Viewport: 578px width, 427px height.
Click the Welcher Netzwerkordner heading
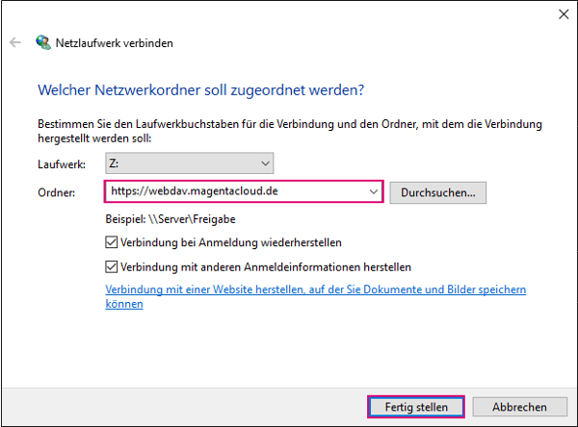(201, 90)
